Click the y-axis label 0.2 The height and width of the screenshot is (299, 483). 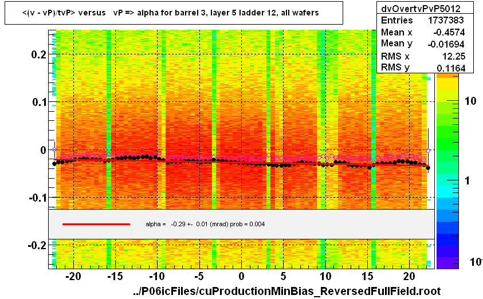[39, 54]
